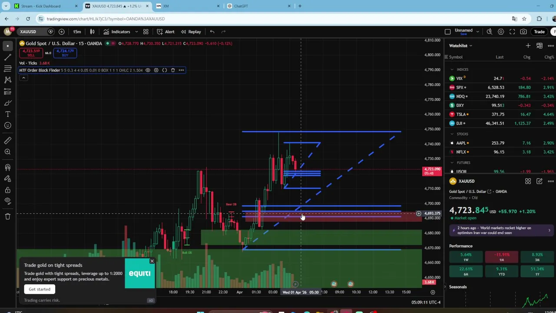
Task: Toggle lock all drawing tools
Action: (7, 190)
